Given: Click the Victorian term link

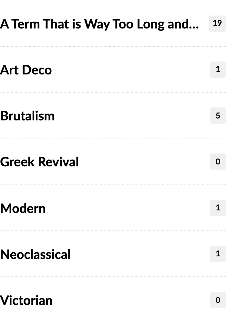Looking at the screenshot, I should coord(26,300).
